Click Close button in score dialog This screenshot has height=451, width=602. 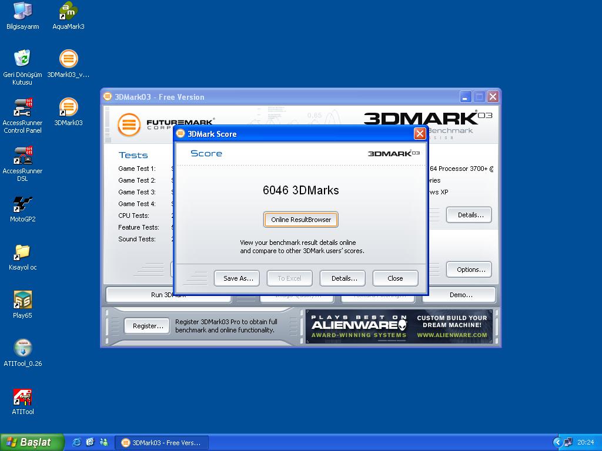click(395, 278)
